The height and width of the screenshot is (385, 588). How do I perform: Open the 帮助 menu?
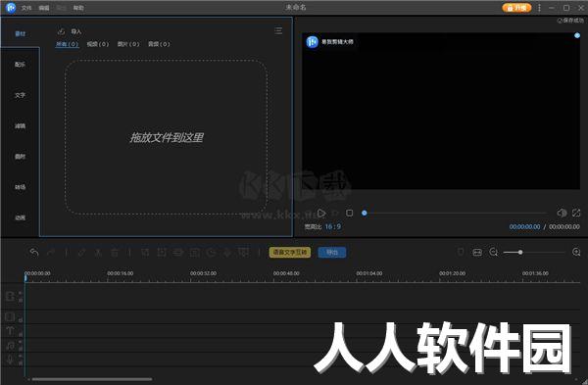click(x=78, y=8)
